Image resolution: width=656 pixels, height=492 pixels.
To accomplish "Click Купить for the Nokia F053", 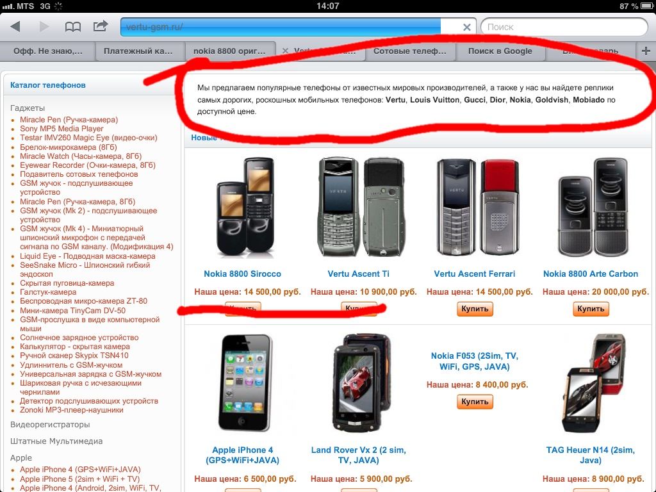I will (475, 402).
